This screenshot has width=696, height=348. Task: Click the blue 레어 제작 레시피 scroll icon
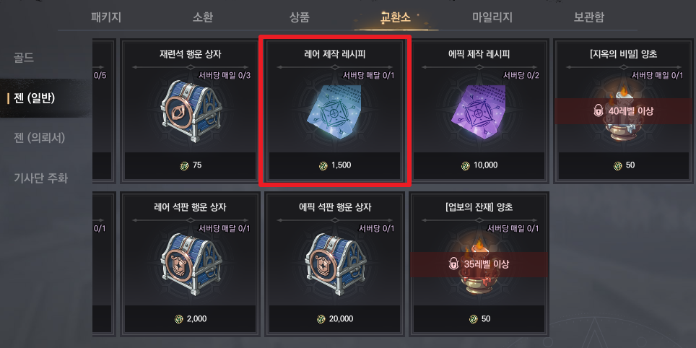(x=334, y=110)
